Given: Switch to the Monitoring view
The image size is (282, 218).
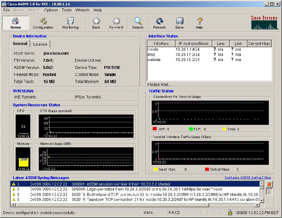Looking at the screenshot, I should (70, 23).
